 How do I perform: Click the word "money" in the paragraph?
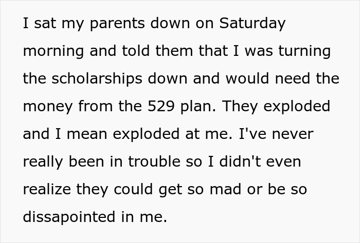[47, 107]
